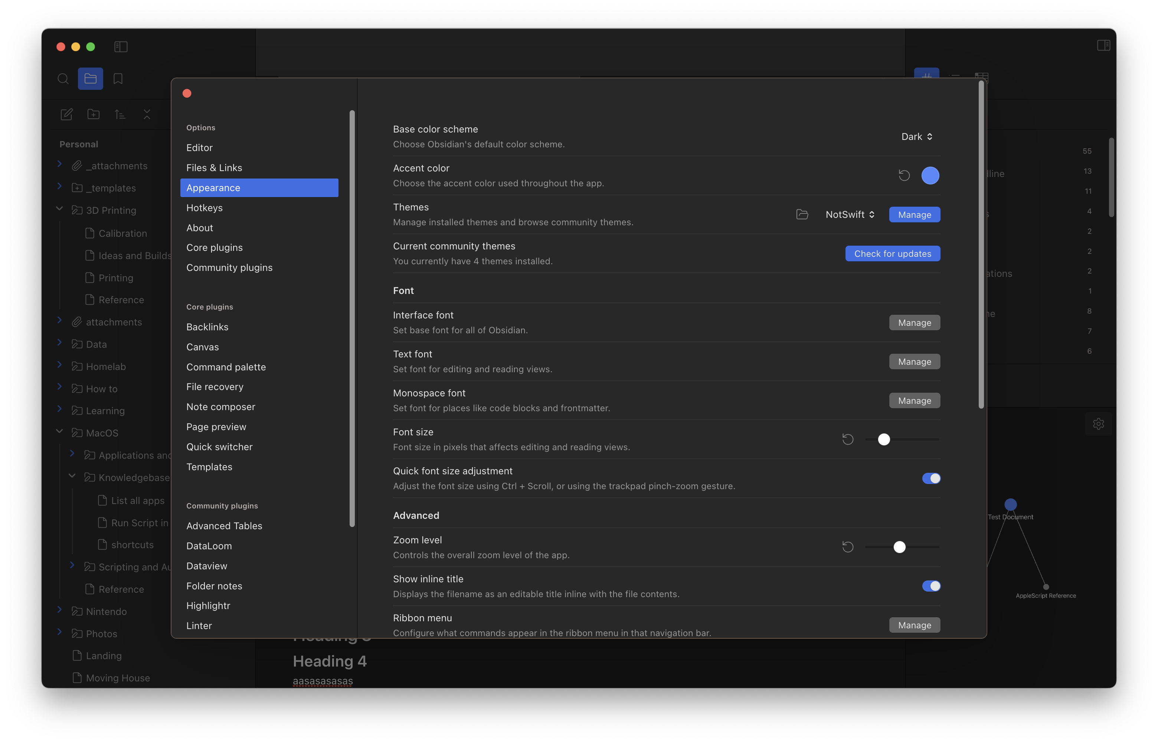The image size is (1158, 743).
Task: Toggle Show inline title switch
Action: click(931, 586)
